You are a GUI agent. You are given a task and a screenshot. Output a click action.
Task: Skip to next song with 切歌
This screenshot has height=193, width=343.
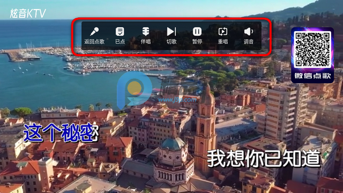pos(171,35)
